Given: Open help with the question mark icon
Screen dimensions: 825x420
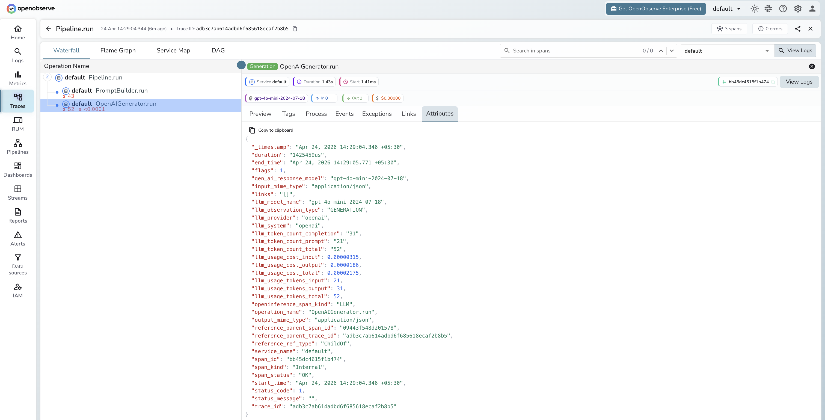Looking at the screenshot, I should point(783,9).
